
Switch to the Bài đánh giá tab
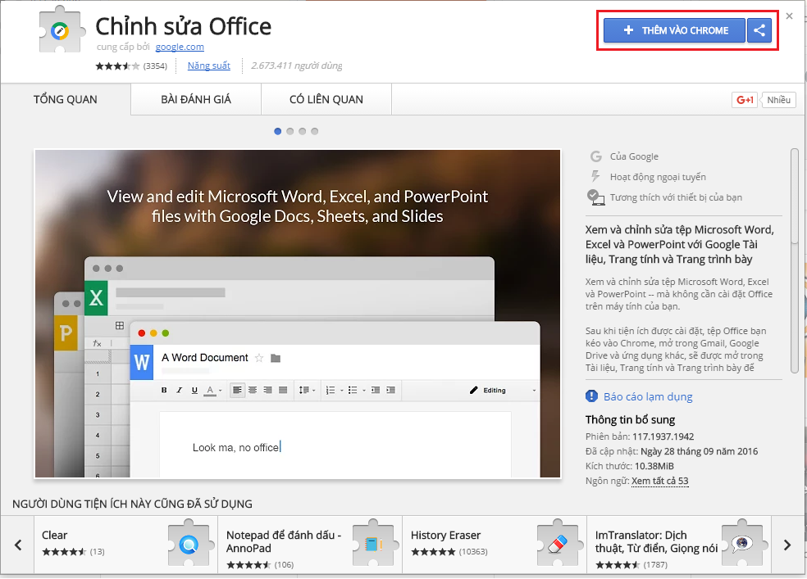[x=196, y=100]
